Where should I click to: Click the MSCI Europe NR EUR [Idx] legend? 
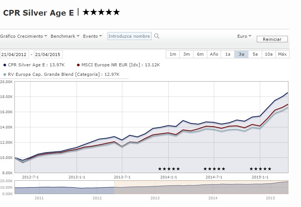coord(118,65)
